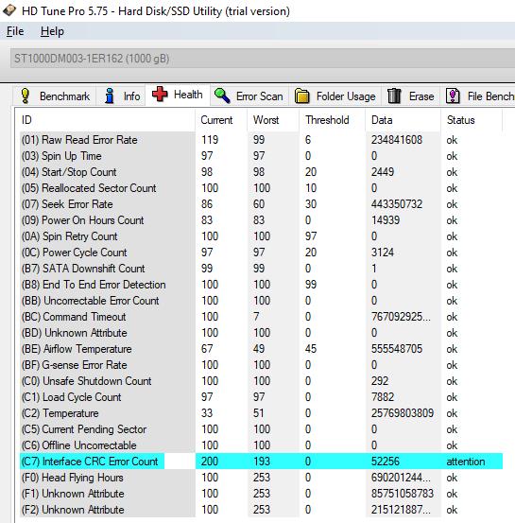Click data value 234841608 for Raw Read Error Rate
The width and height of the screenshot is (515, 523).
397,140
